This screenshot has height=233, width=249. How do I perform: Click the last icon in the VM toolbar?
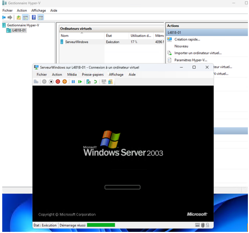[110, 82]
